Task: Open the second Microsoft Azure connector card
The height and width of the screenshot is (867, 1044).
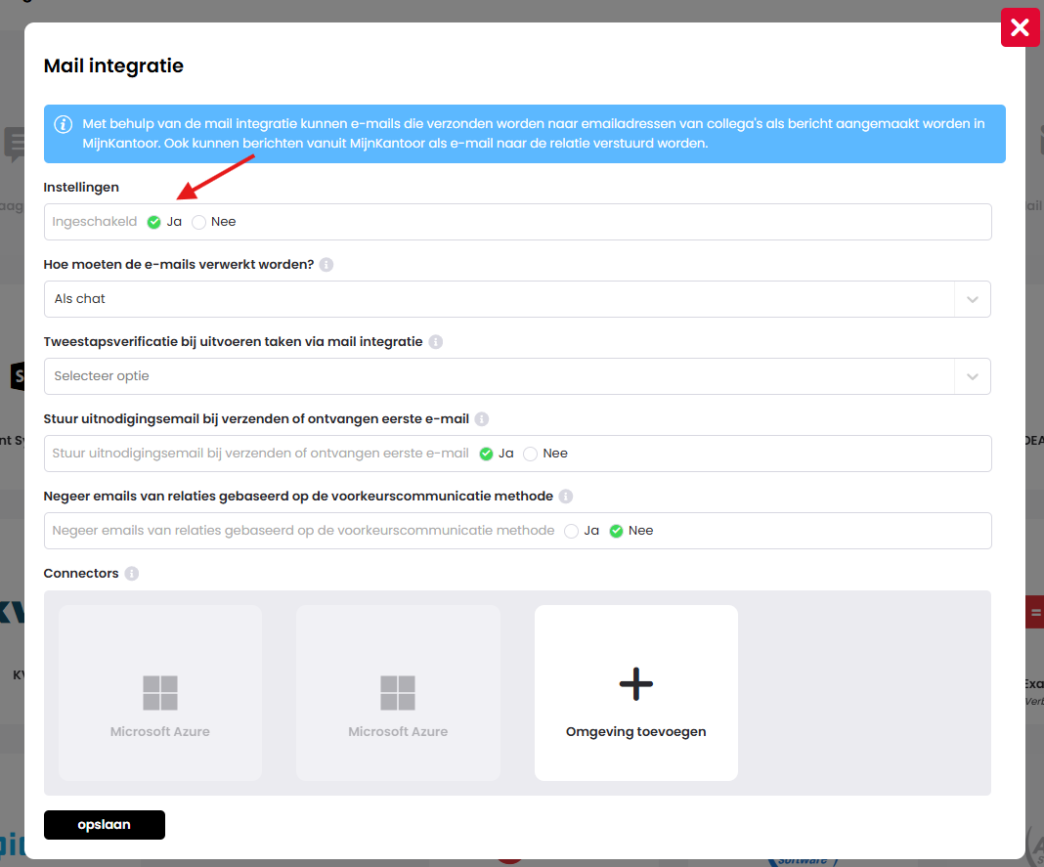Action: (x=398, y=693)
